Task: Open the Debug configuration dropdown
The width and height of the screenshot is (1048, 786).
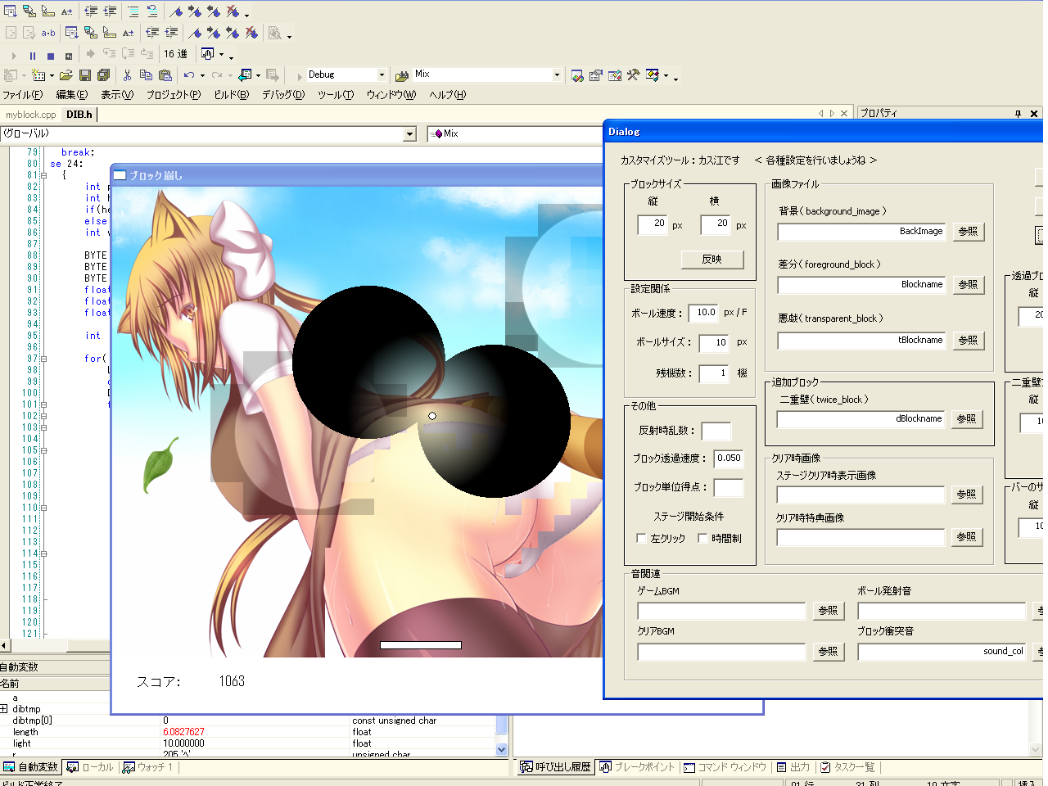Action: tap(382, 75)
